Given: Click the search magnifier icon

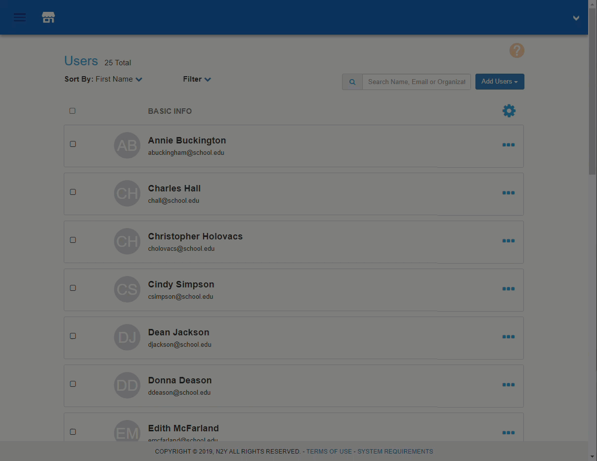Looking at the screenshot, I should point(352,82).
